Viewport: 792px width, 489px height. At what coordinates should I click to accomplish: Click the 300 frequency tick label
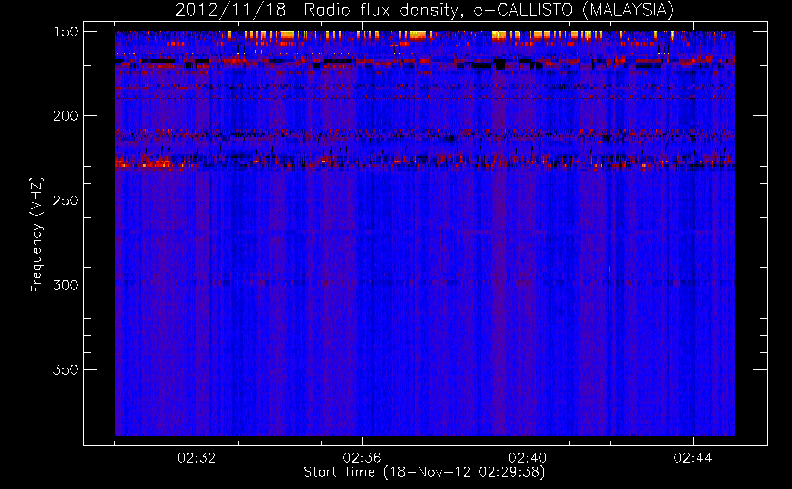[66, 285]
